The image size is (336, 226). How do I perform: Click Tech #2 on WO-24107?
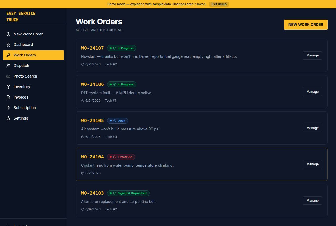(111, 64)
